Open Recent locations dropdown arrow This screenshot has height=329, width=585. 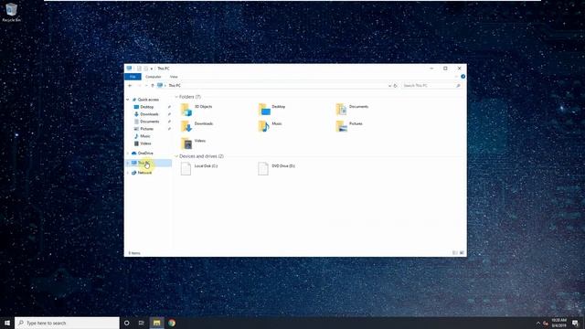(146, 85)
